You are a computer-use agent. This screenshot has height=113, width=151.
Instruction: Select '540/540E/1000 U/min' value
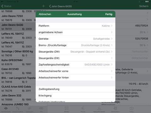point(97,65)
